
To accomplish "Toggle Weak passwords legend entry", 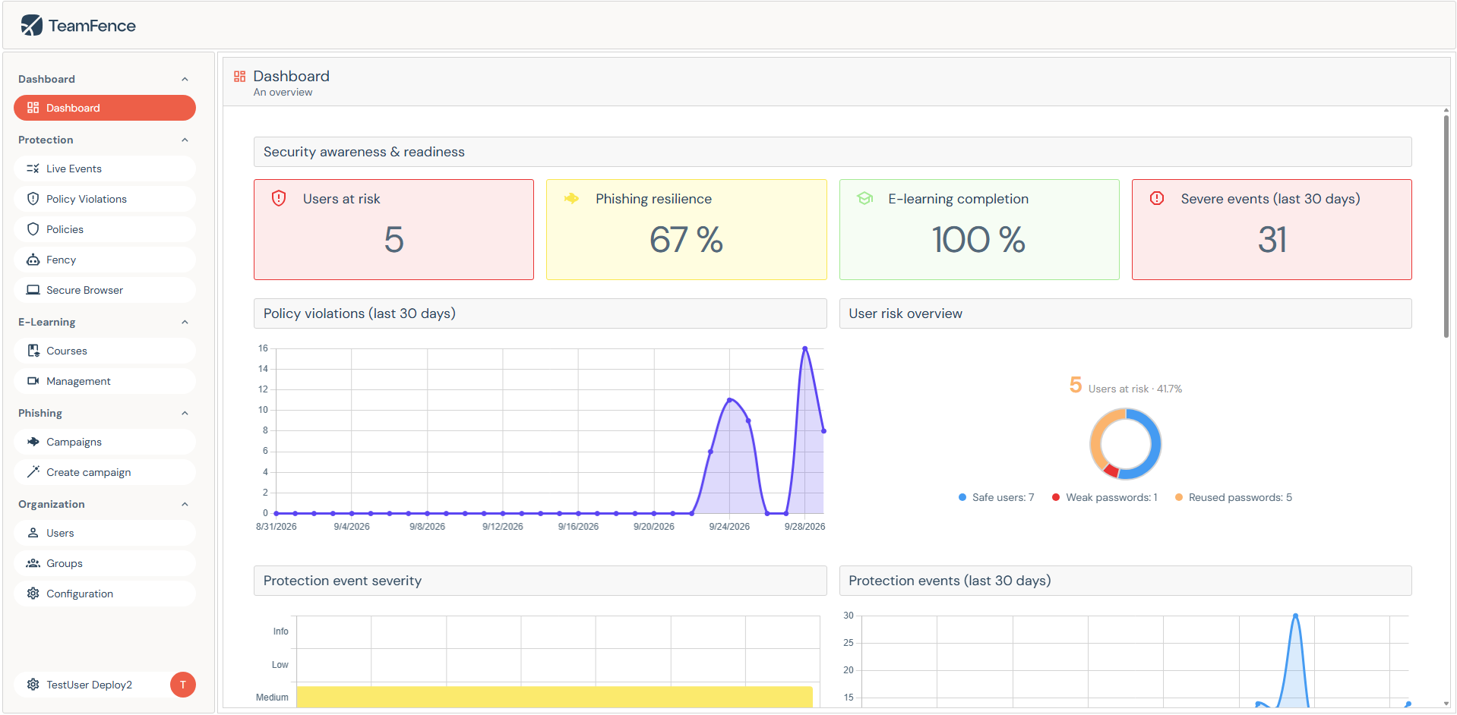I will 1105,497.
